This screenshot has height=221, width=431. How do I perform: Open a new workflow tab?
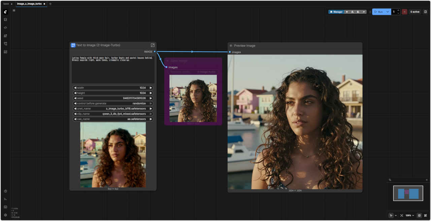(x=51, y=4)
